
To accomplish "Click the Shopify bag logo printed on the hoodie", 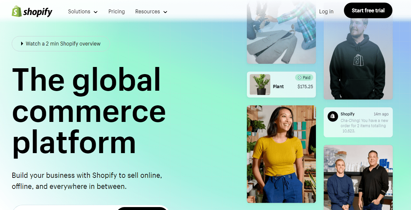I will click(358, 60).
